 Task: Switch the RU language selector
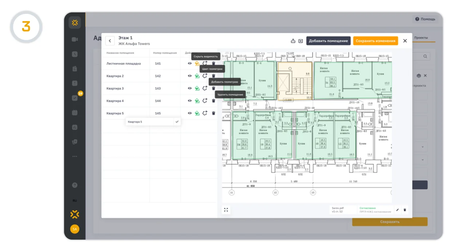tap(75, 201)
